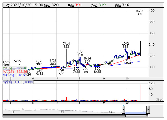The width and height of the screenshot is (167, 120).
Task: Click the 360 price axis label
Action: (x=152, y=33)
